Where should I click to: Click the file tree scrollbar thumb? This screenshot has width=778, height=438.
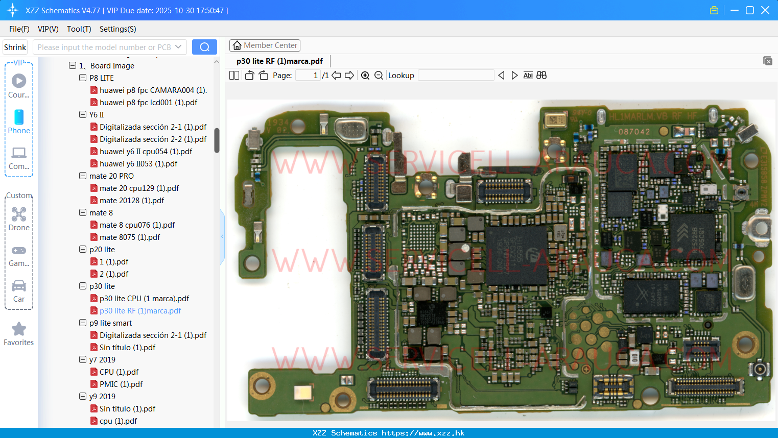point(217,140)
